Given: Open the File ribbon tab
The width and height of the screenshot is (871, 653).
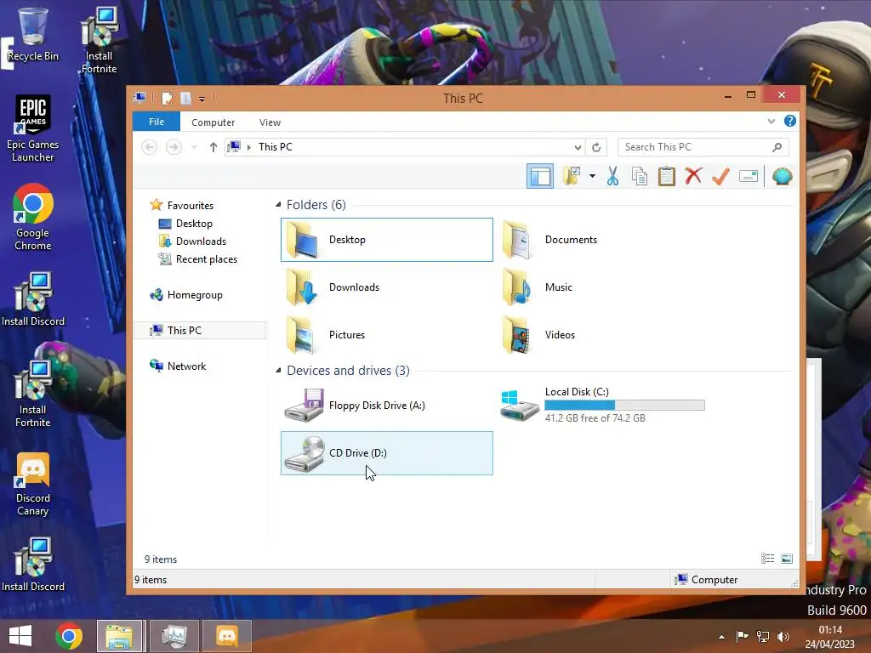Looking at the screenshot, I should (x=157, y=122).
